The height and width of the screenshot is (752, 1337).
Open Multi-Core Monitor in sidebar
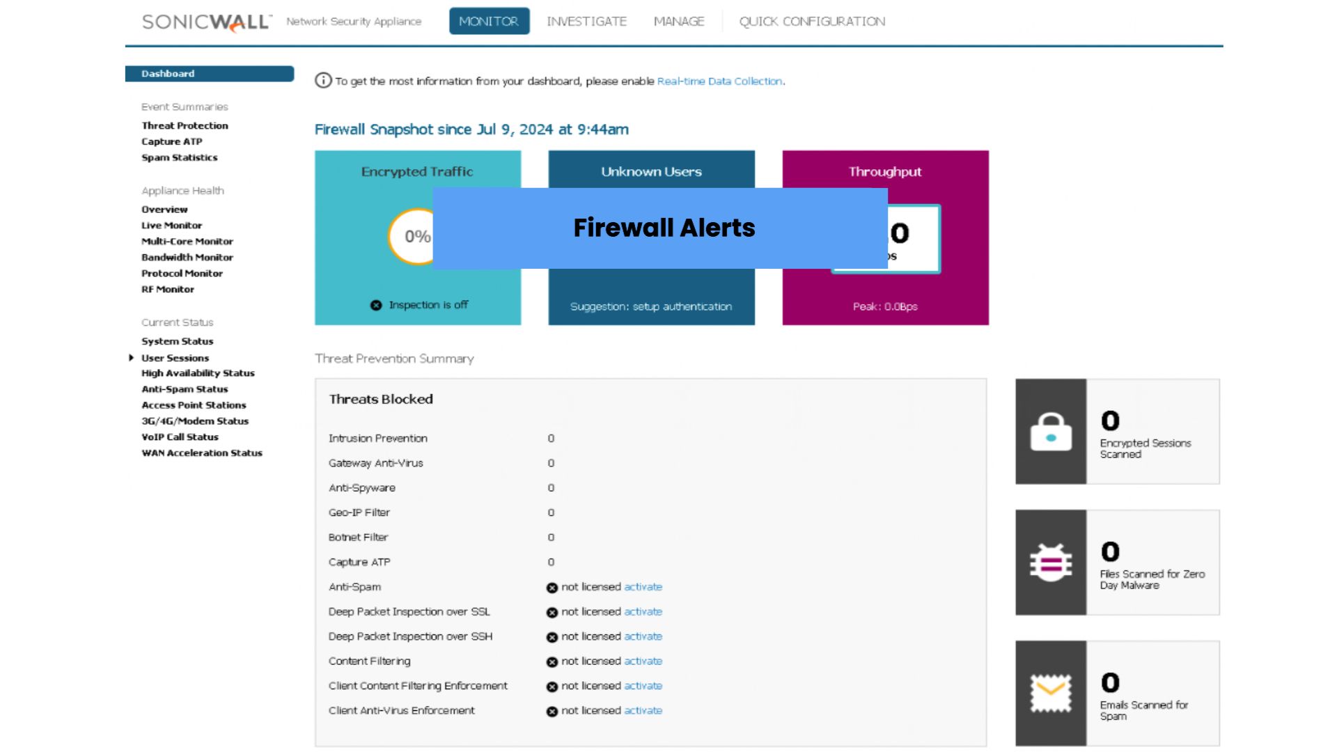pos(187,242)
